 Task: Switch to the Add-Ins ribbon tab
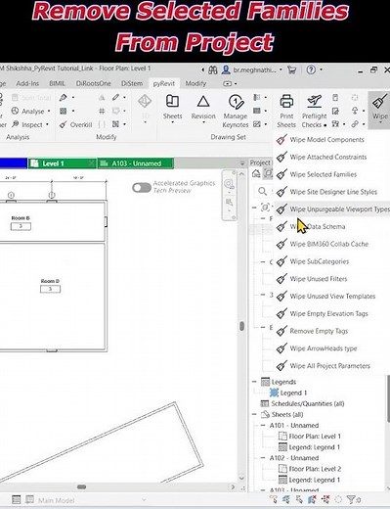[27, 83]
